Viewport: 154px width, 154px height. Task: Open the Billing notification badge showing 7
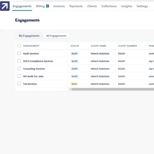coord(48,6)
